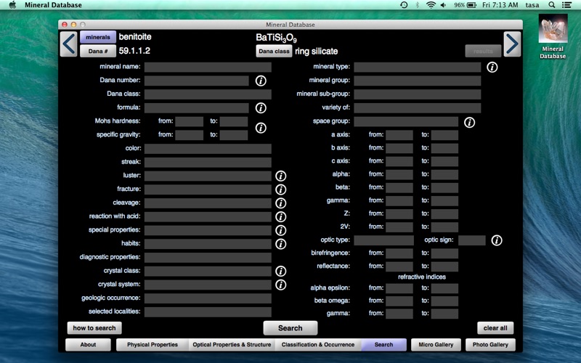Go to previous mineral with left arrow
The image size is (581, 363).
tap(69, 44)
